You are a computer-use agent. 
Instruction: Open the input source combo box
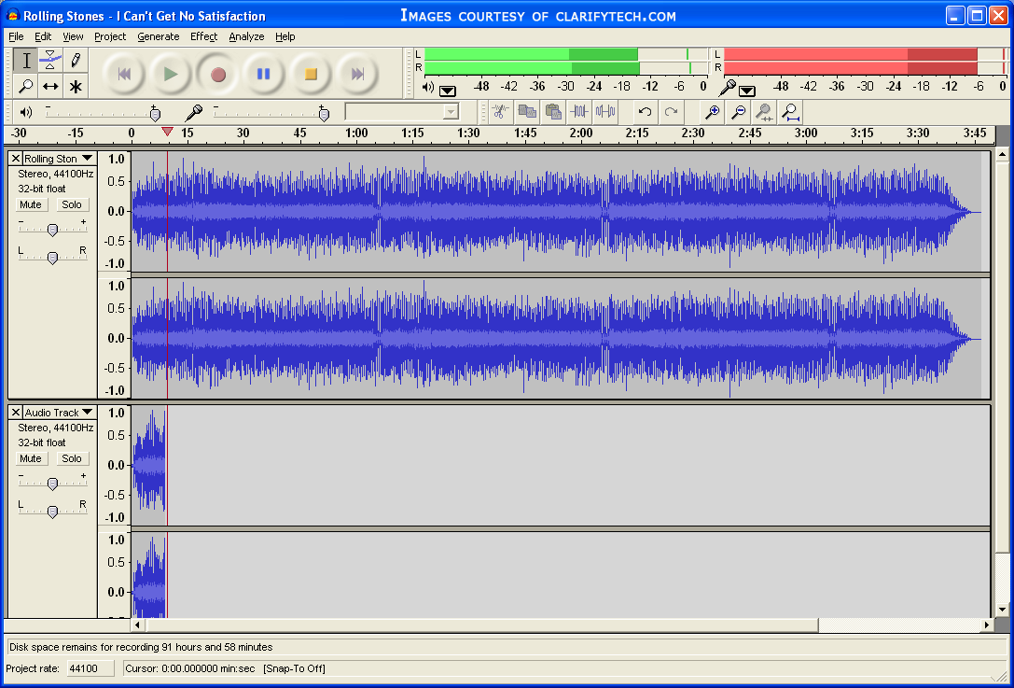pos(402,112)
